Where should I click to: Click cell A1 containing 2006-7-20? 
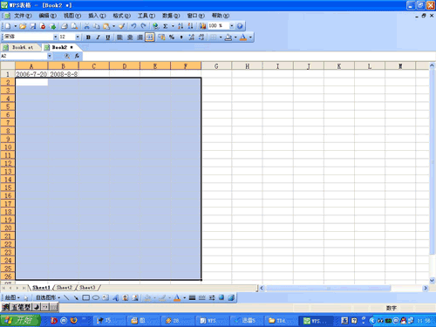(31, 74)
